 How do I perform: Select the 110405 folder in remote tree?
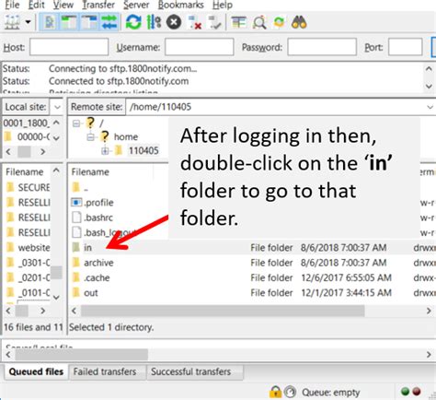click(x=143, y=150)
